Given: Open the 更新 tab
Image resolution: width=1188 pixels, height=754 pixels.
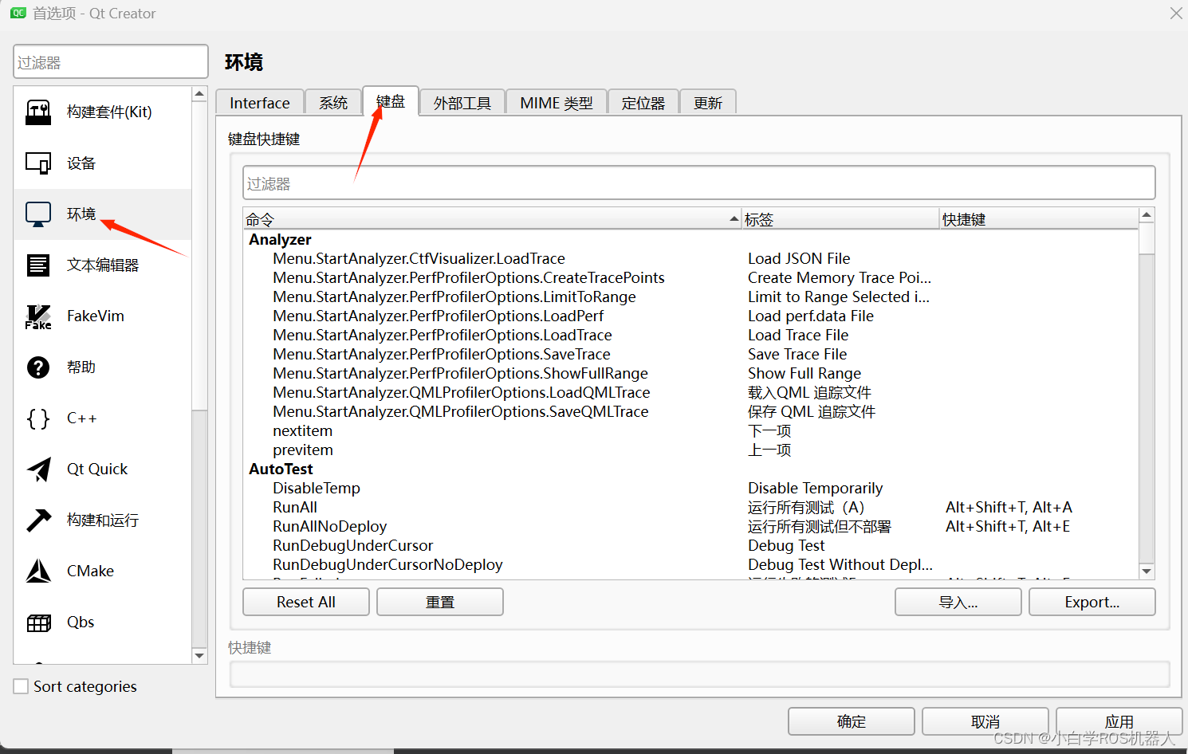Looking at the screenshot, I should pyautogui.click(x=708, y=103).
